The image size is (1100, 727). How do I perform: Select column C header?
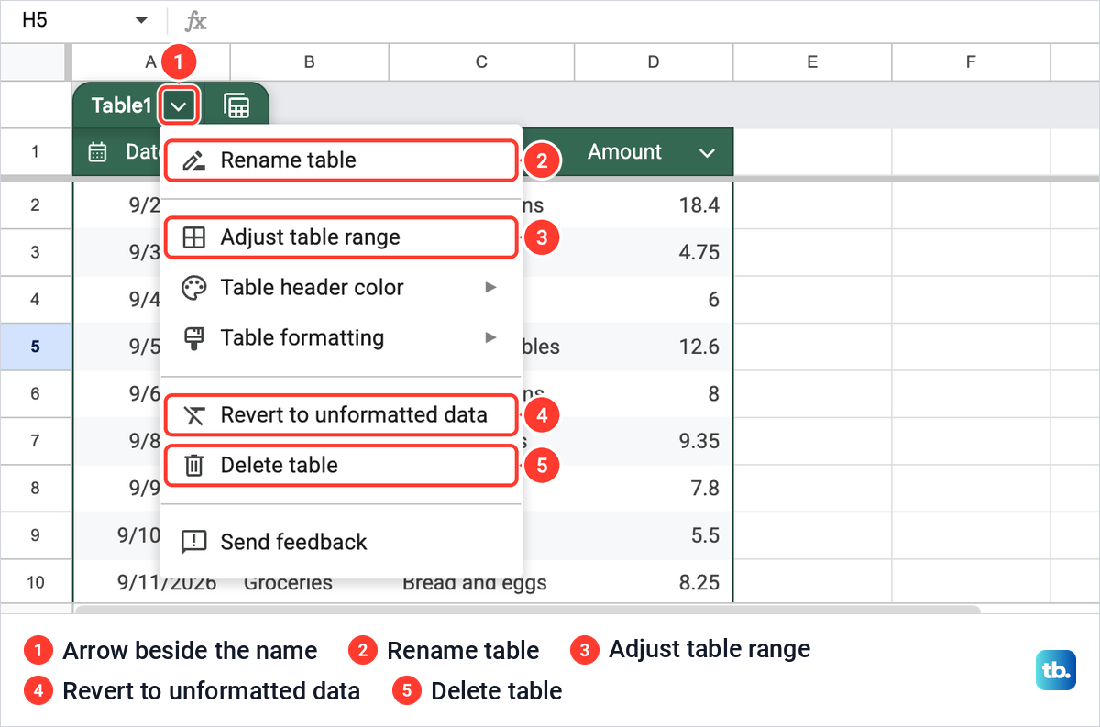coord(482,62)
